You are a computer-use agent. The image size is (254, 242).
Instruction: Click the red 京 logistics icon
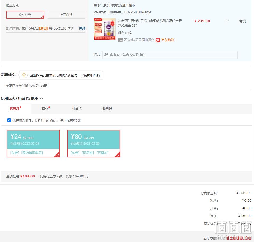point(158,40)
